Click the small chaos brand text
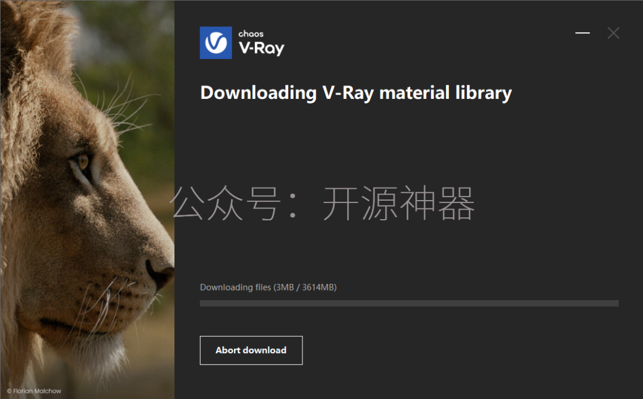 251,33
